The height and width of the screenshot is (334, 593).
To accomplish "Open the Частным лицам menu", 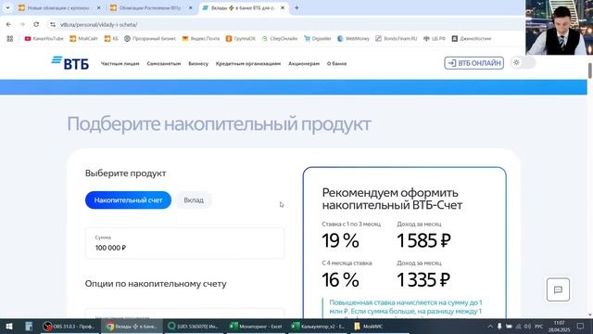I will [120, 64].
